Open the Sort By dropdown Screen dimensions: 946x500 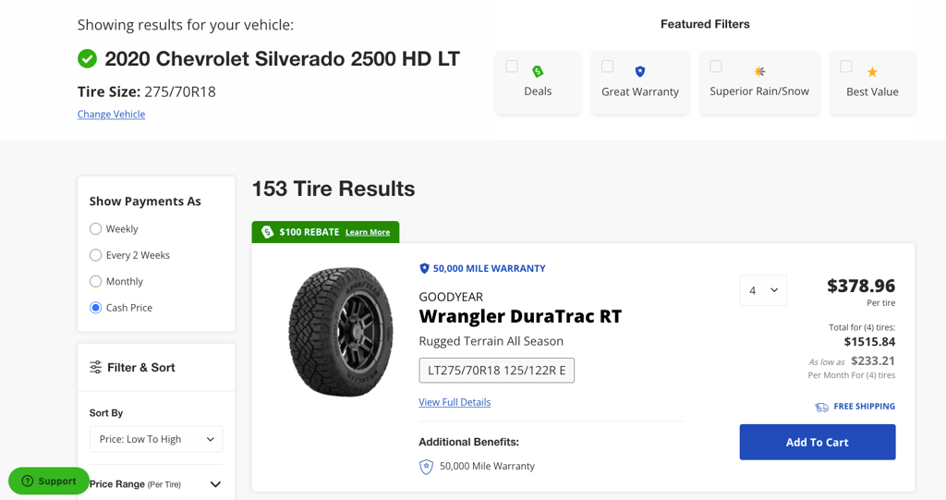[x=156, y=439]
